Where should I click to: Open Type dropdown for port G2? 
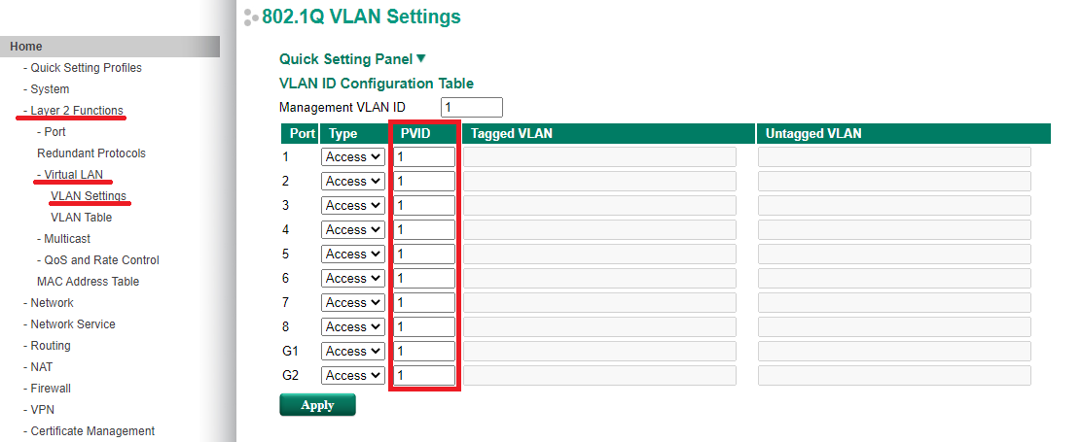pos(353,375)
